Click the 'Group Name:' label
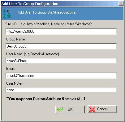125x122 pixels. 16,39
